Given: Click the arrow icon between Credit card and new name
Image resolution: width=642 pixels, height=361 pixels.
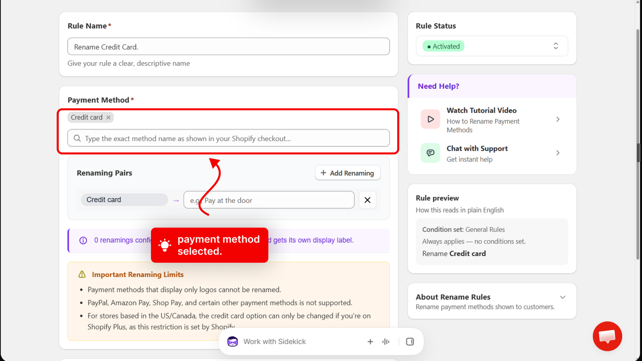Looking at the screenshot, I should point(176,200).
